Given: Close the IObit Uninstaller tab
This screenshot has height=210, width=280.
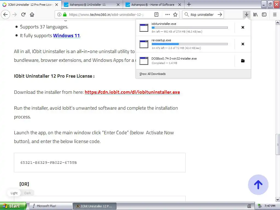Looking at the screenshot, I should (57, 5).
